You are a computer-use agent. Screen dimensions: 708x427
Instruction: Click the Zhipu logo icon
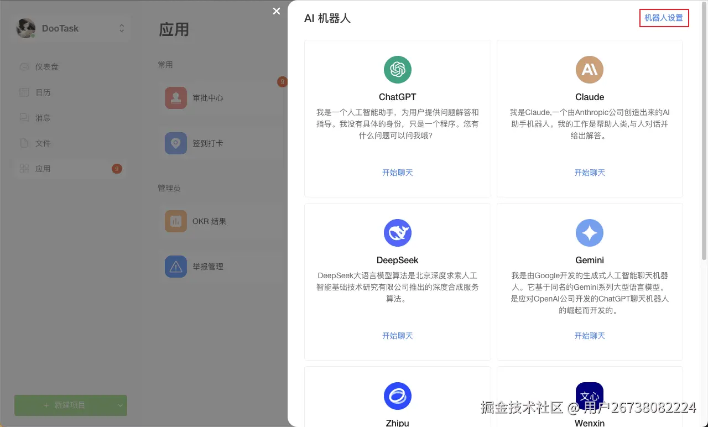click(398, 396)
